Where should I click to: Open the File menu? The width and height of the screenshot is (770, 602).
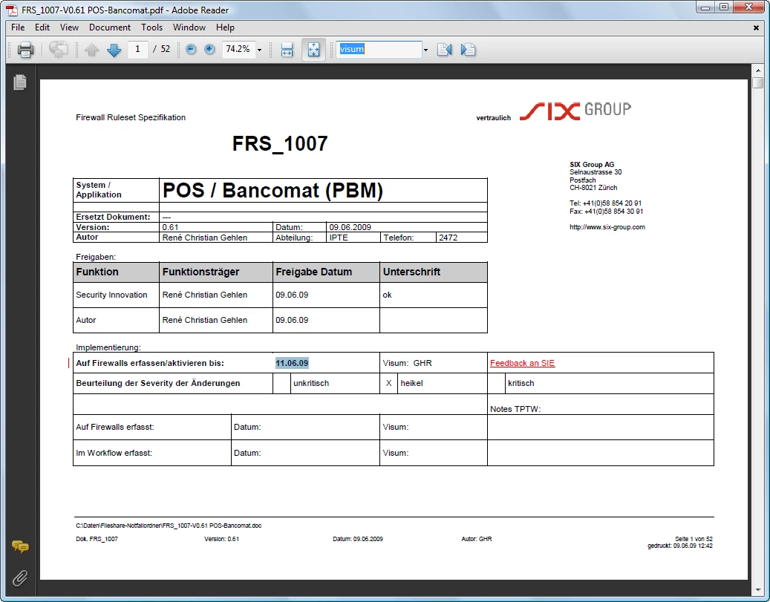tap(18, 27)
